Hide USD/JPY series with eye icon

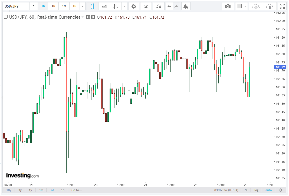coord(88,17)
